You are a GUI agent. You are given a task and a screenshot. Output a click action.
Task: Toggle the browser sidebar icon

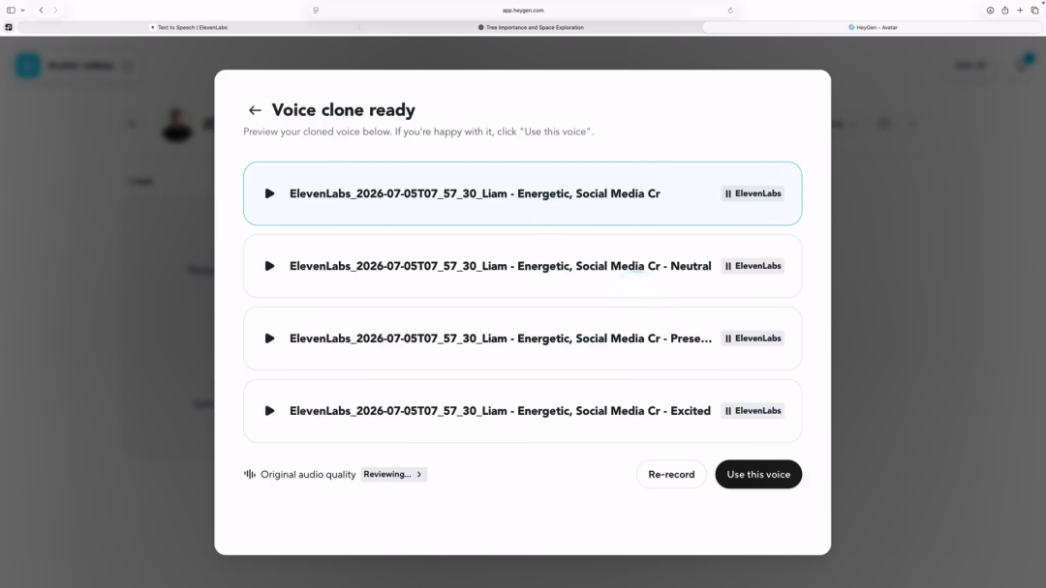point(11,10)
